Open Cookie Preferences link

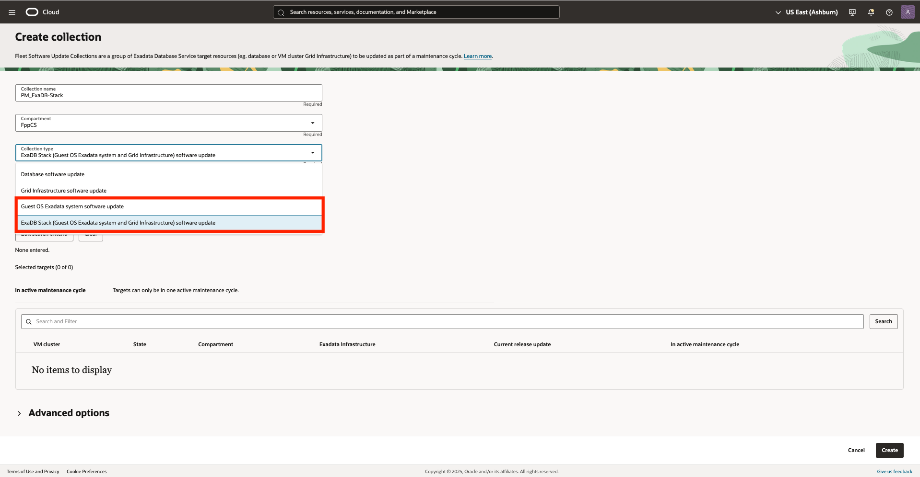point(87,472)
